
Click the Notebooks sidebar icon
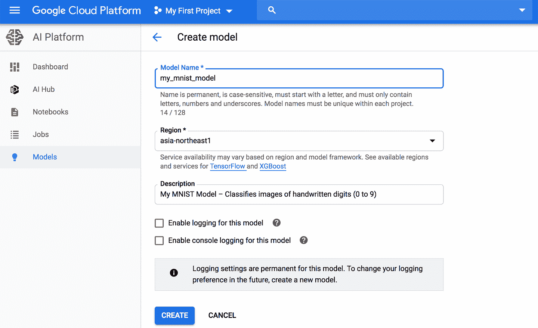(x=15, y=112)
